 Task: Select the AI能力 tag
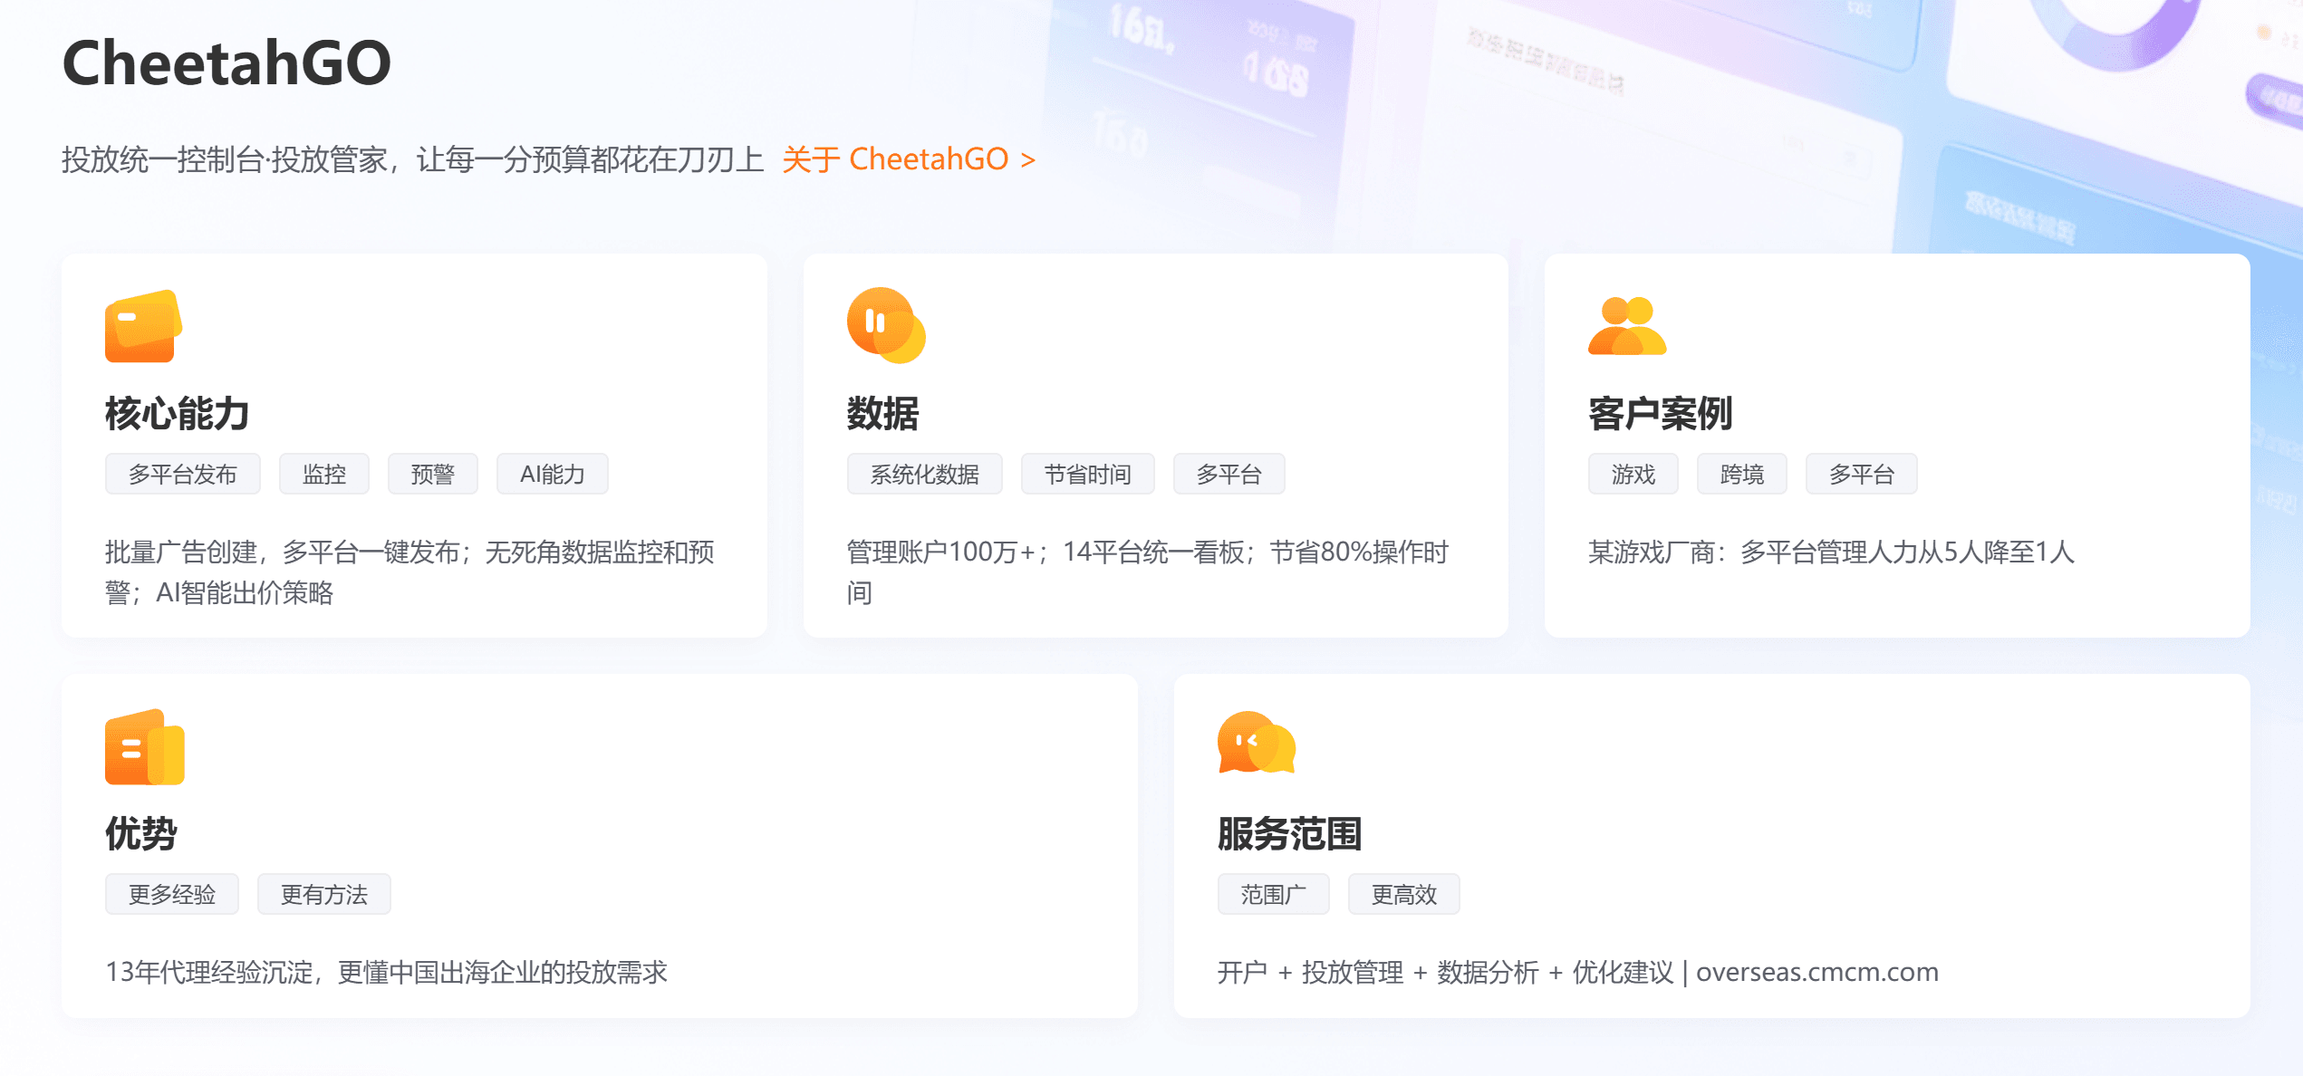[553, 474]
